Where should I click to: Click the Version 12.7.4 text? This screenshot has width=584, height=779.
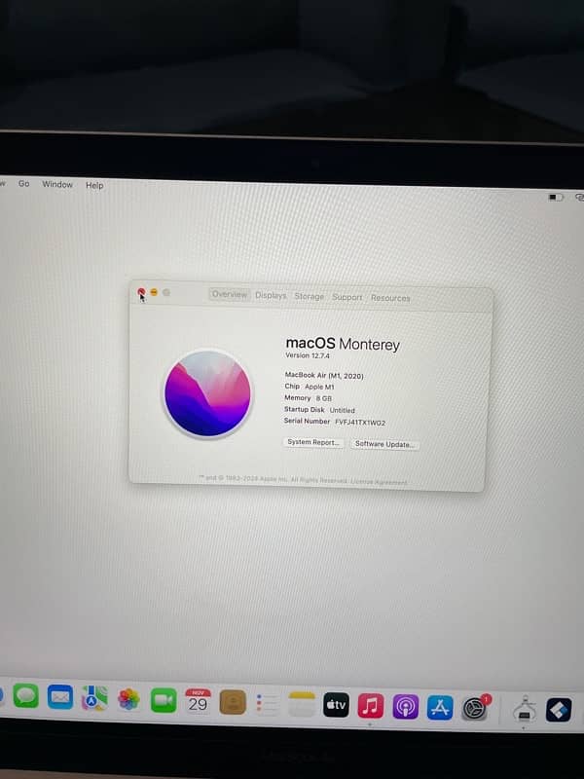tap(308, 355)
